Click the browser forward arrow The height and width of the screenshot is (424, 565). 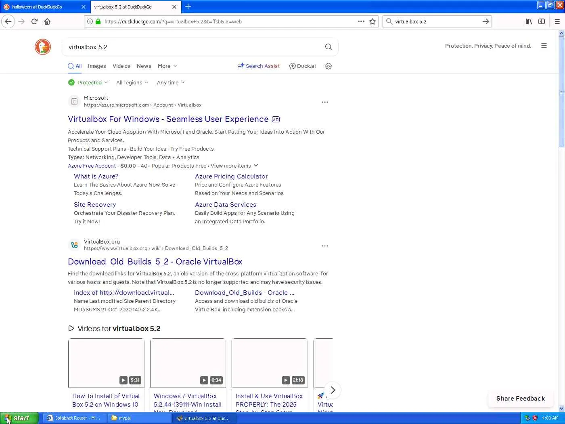point(21,21)
